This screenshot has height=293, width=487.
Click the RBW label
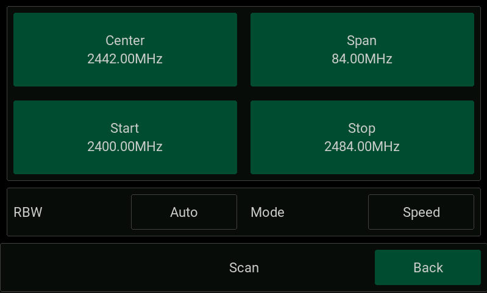coord(28,212)
